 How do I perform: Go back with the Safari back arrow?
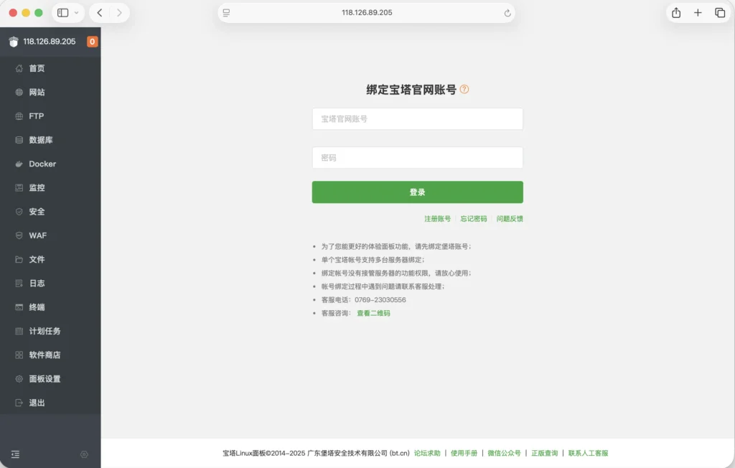tap(99, 13)
